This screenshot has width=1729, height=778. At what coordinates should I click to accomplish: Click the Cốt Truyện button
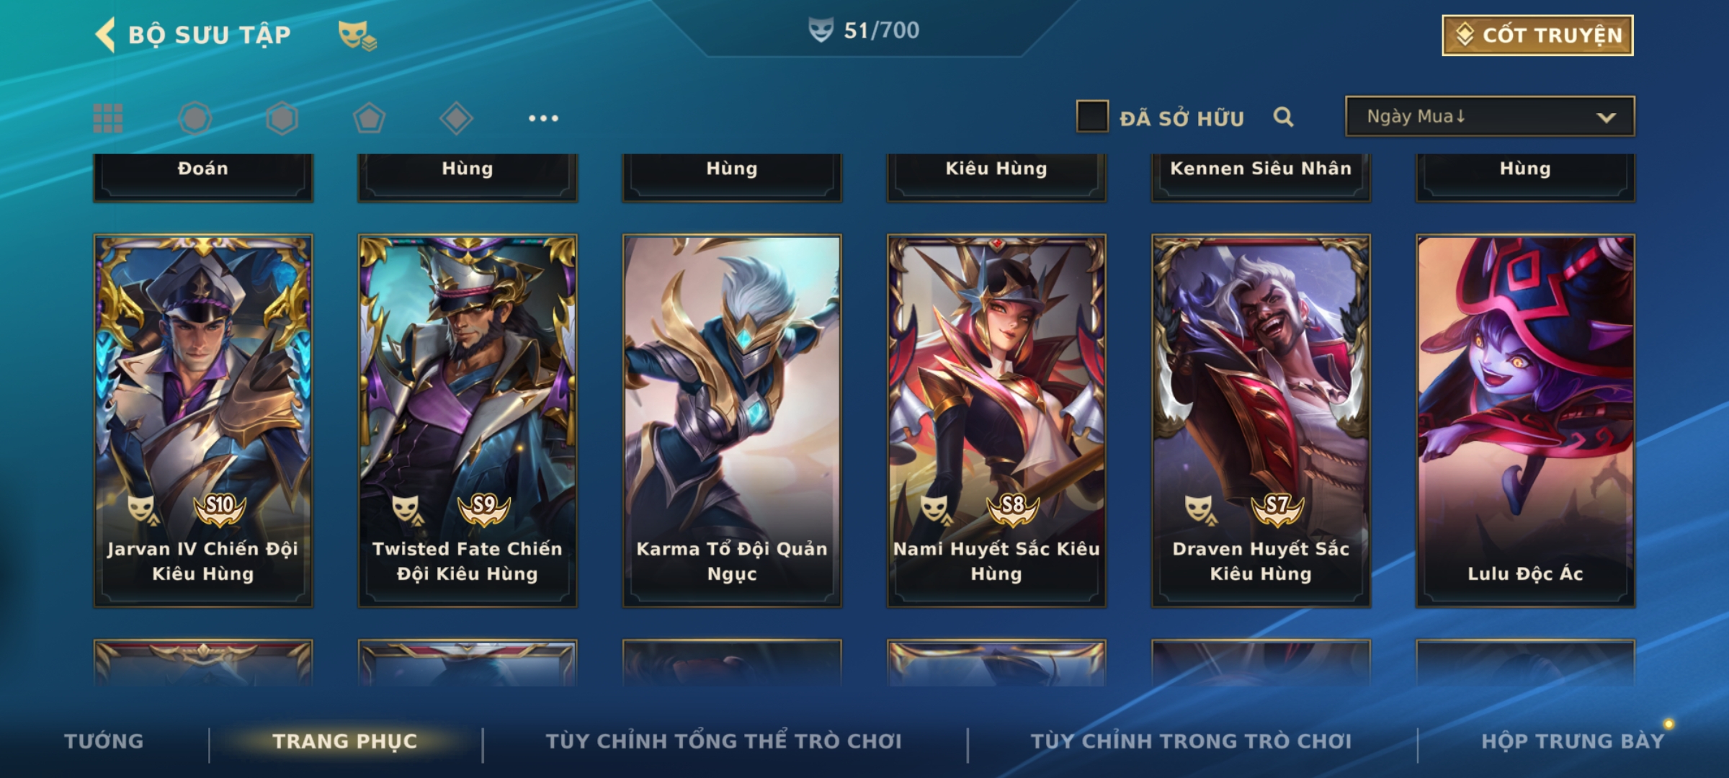pyautogui.click(x=1537, y=35)
